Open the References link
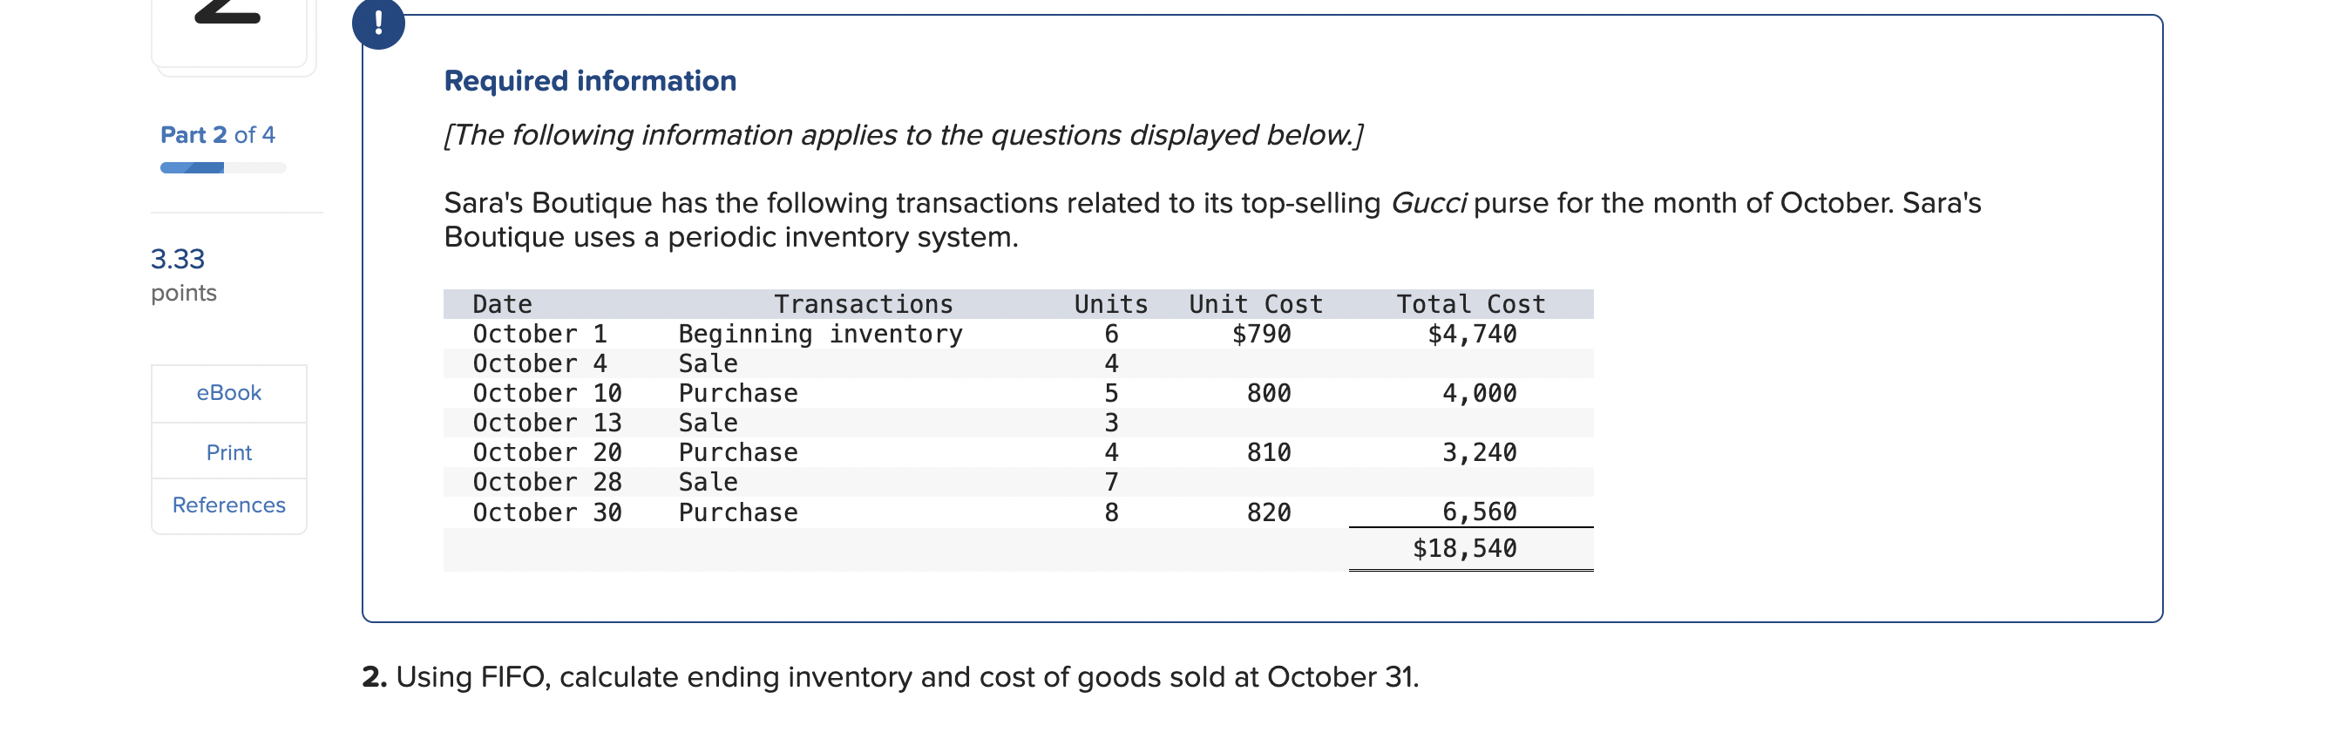 coord(228,505)
